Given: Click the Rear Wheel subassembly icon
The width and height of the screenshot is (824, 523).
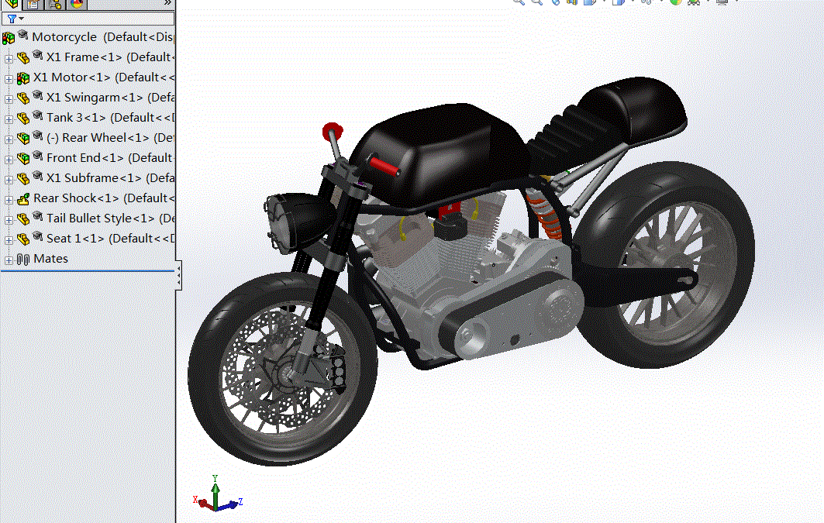Looking at the screenshot, I should [x=22, y=139].
